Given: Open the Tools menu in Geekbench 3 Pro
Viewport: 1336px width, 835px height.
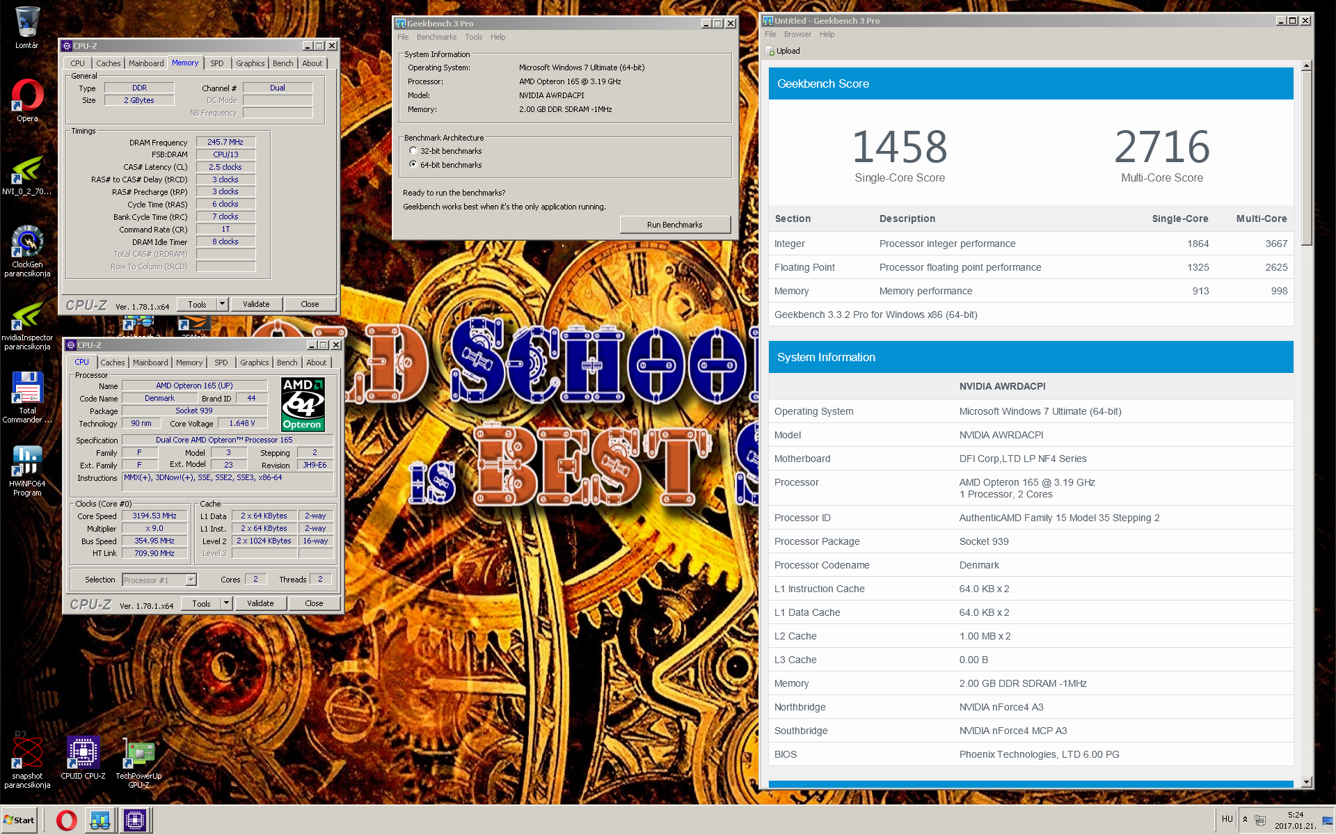Looking at the screenshot, I should (x=474, y=38).
